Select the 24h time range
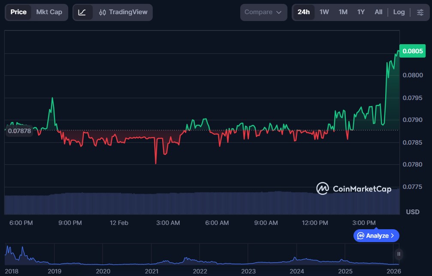 [303, 12]
